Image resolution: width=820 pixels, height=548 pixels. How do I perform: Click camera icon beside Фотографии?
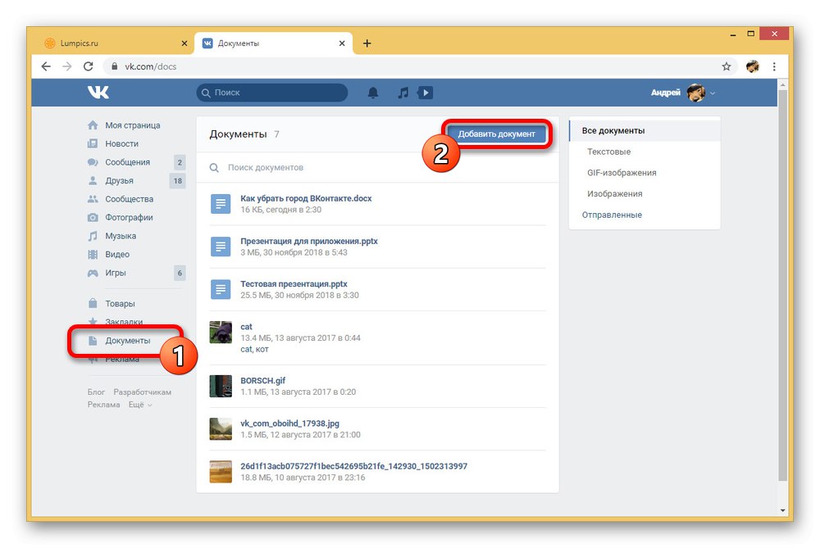(93, 217)
